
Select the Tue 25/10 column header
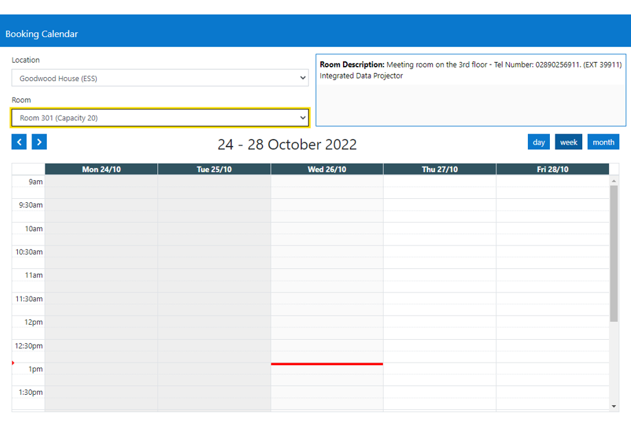click(x=214, y=169)
